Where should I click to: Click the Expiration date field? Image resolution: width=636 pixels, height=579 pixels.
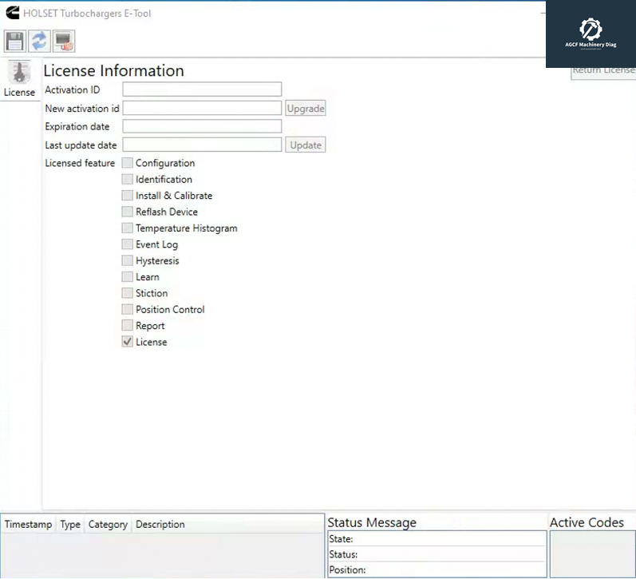click(202, 126)
